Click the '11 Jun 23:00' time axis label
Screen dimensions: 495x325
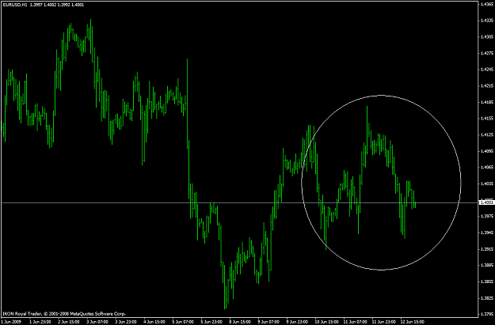384,322
